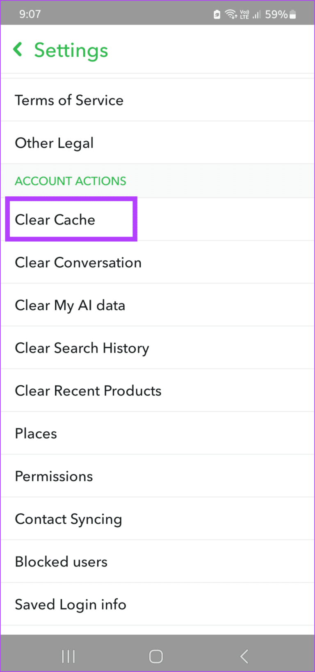Open the Other Legal section
The image size is (315, 672).
(54, 143)
